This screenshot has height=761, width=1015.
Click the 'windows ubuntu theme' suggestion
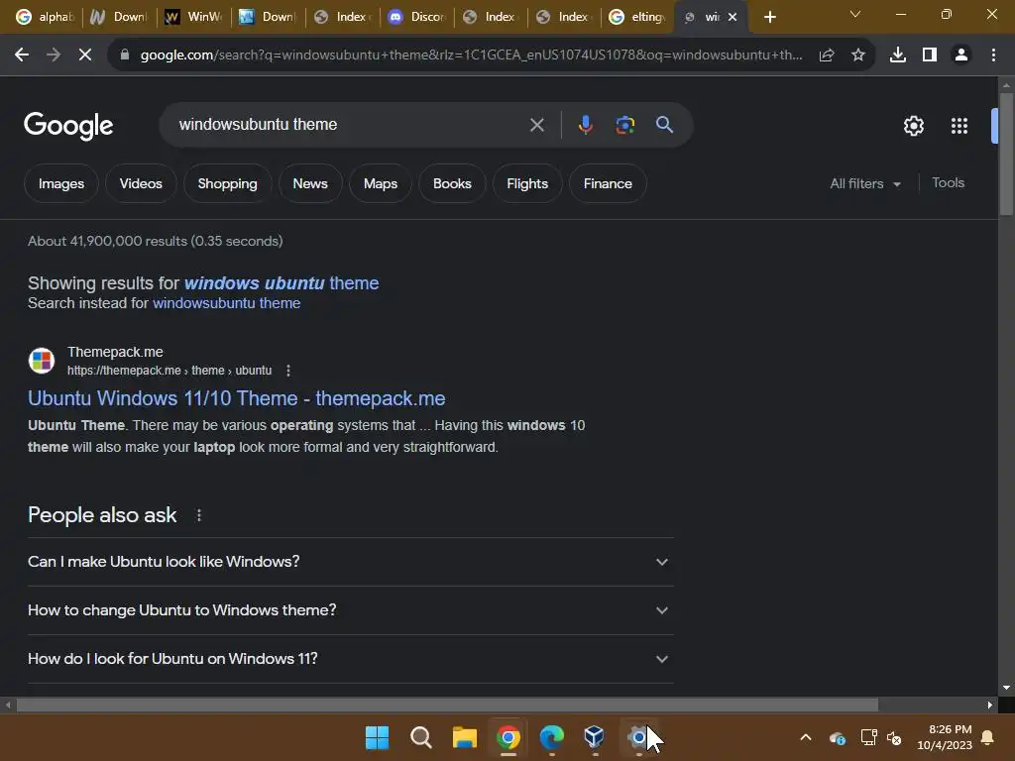[x=282, y=283]
